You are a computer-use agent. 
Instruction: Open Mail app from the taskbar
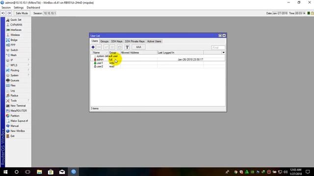tap(62, 172)
